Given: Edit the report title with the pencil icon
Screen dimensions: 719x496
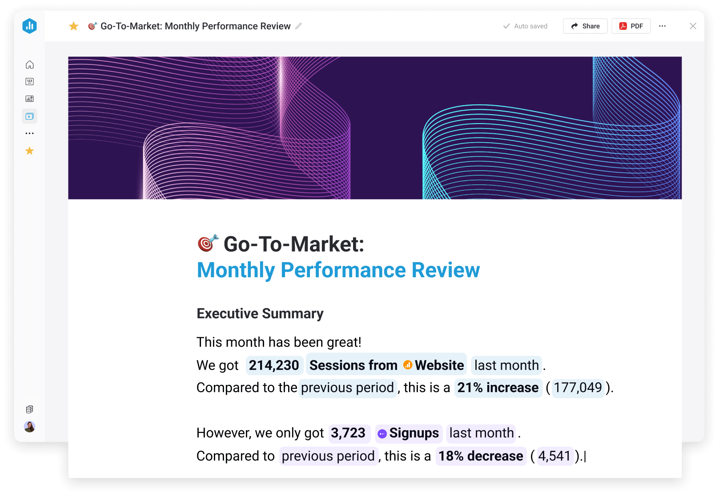Looking at the screenshot, I should 298,26.
